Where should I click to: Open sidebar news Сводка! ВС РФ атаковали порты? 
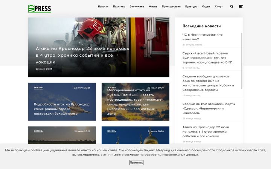(x=209, y=109)
